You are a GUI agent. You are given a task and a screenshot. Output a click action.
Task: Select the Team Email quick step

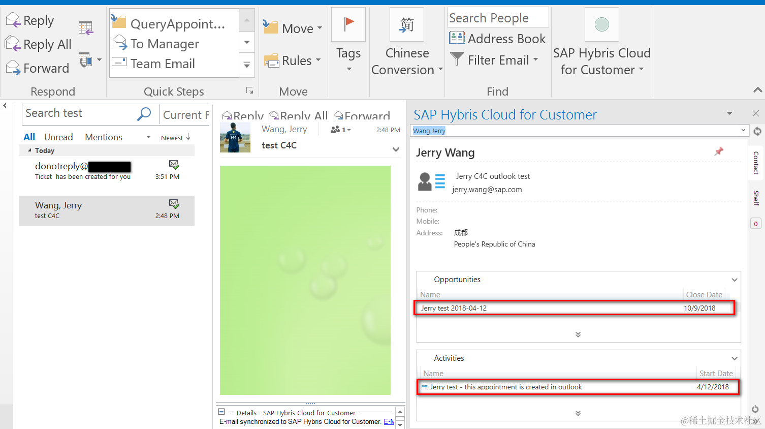[154, 64]
